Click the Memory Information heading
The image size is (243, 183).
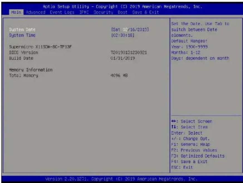point(31,70)
